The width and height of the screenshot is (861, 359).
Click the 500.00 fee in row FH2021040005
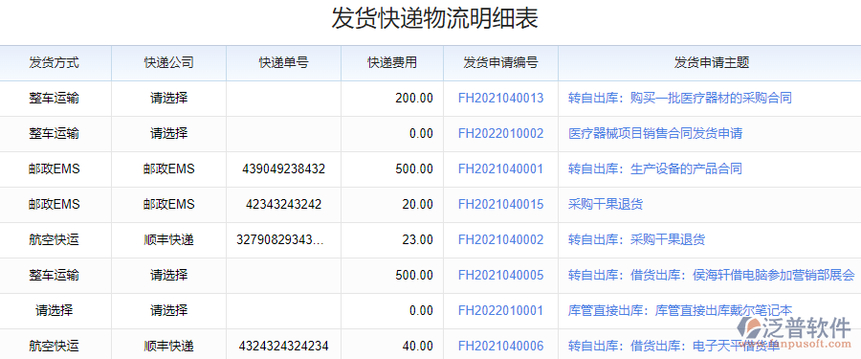(414, 275)
